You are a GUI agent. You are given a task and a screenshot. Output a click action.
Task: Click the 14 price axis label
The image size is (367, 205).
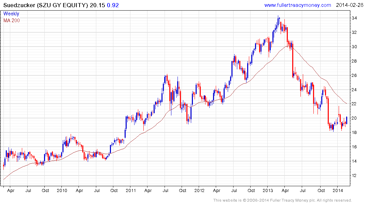click(354, 161)
